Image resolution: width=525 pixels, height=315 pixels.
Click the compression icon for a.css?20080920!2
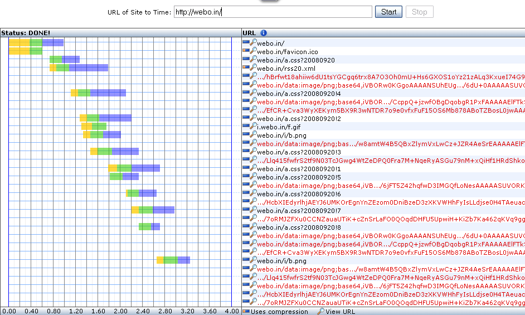coord(246,118)
